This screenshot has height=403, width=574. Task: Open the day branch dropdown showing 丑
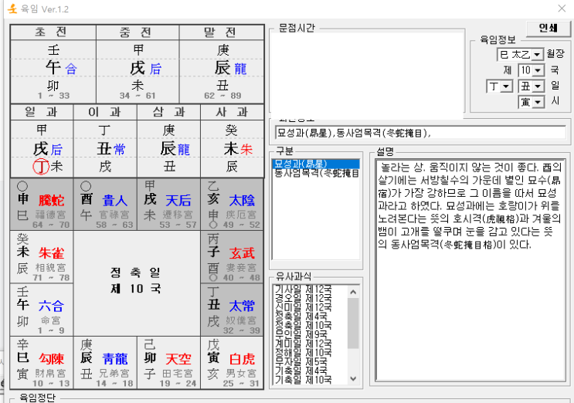click(x=538, y=86)
